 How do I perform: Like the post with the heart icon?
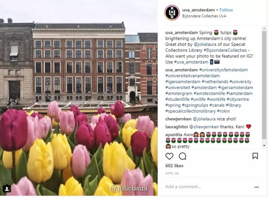pyautogui.click(x=169, y=156)
